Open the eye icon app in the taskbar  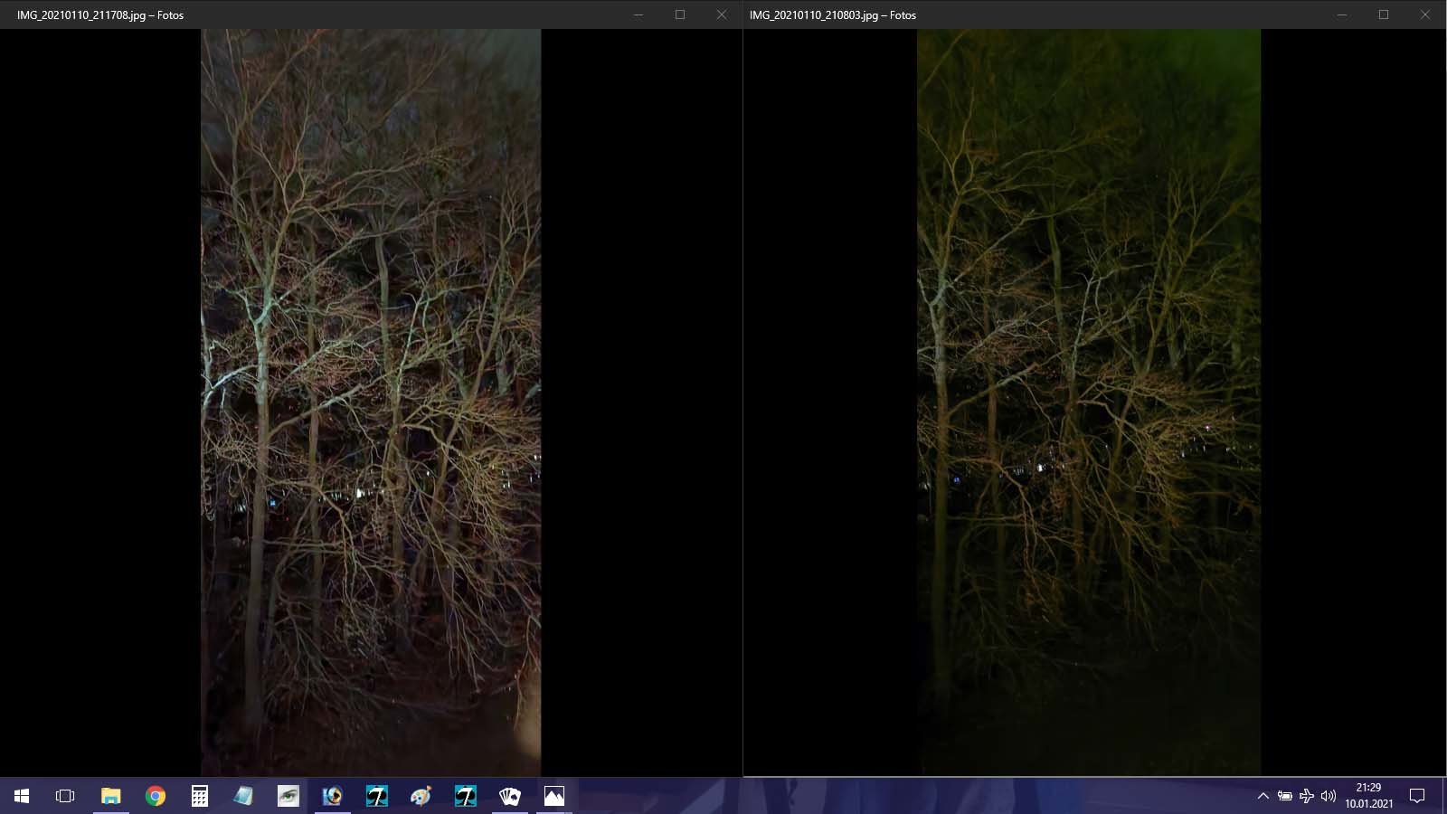pos(288,796)
